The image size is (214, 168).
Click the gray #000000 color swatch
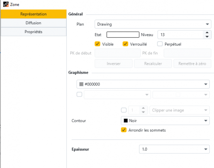pos(82,84)
